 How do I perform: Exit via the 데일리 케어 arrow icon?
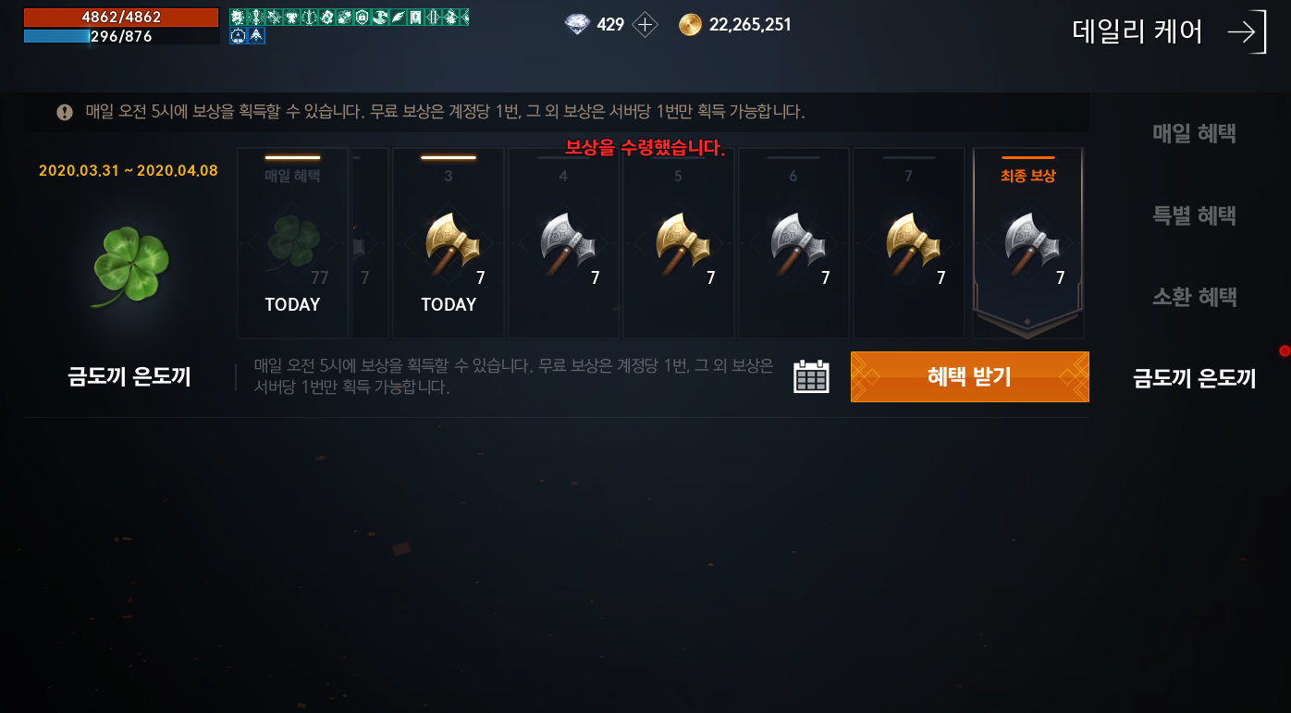coord(1246,32)
